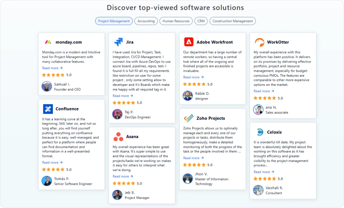Click the Adobe Workfront logo icon

[x=189, y=42]
